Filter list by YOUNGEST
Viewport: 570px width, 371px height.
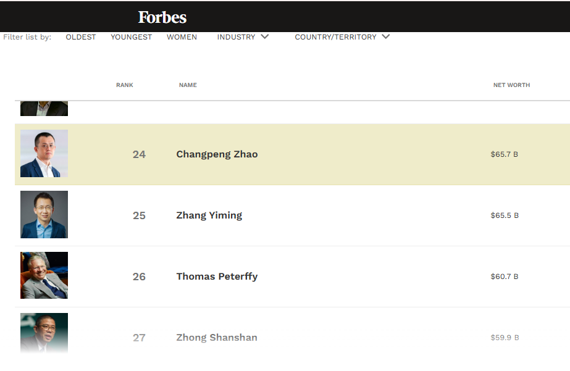pyautogui.click(x=131, y=37)
